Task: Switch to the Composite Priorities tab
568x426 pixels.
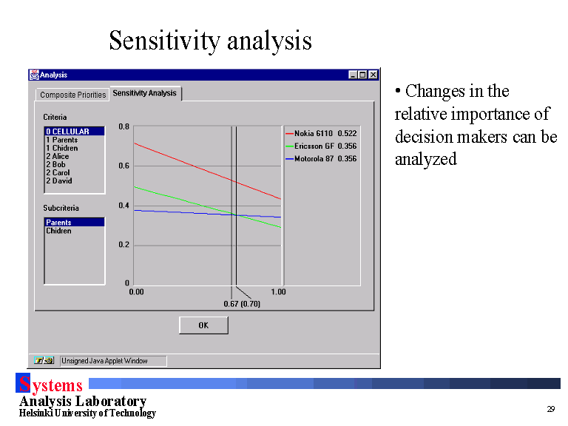Action: click(x=72, y=95)
